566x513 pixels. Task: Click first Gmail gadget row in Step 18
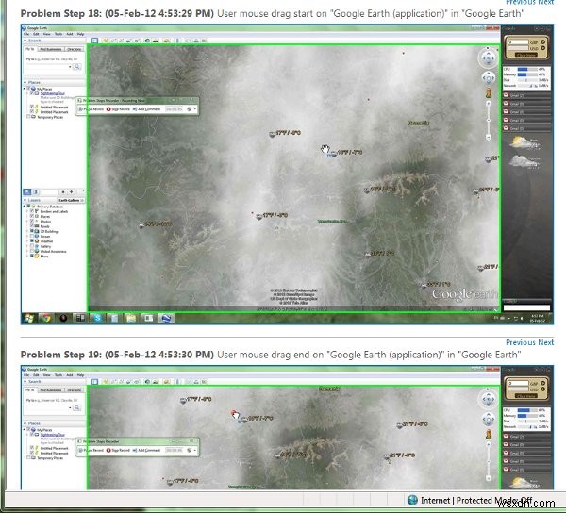527,95
